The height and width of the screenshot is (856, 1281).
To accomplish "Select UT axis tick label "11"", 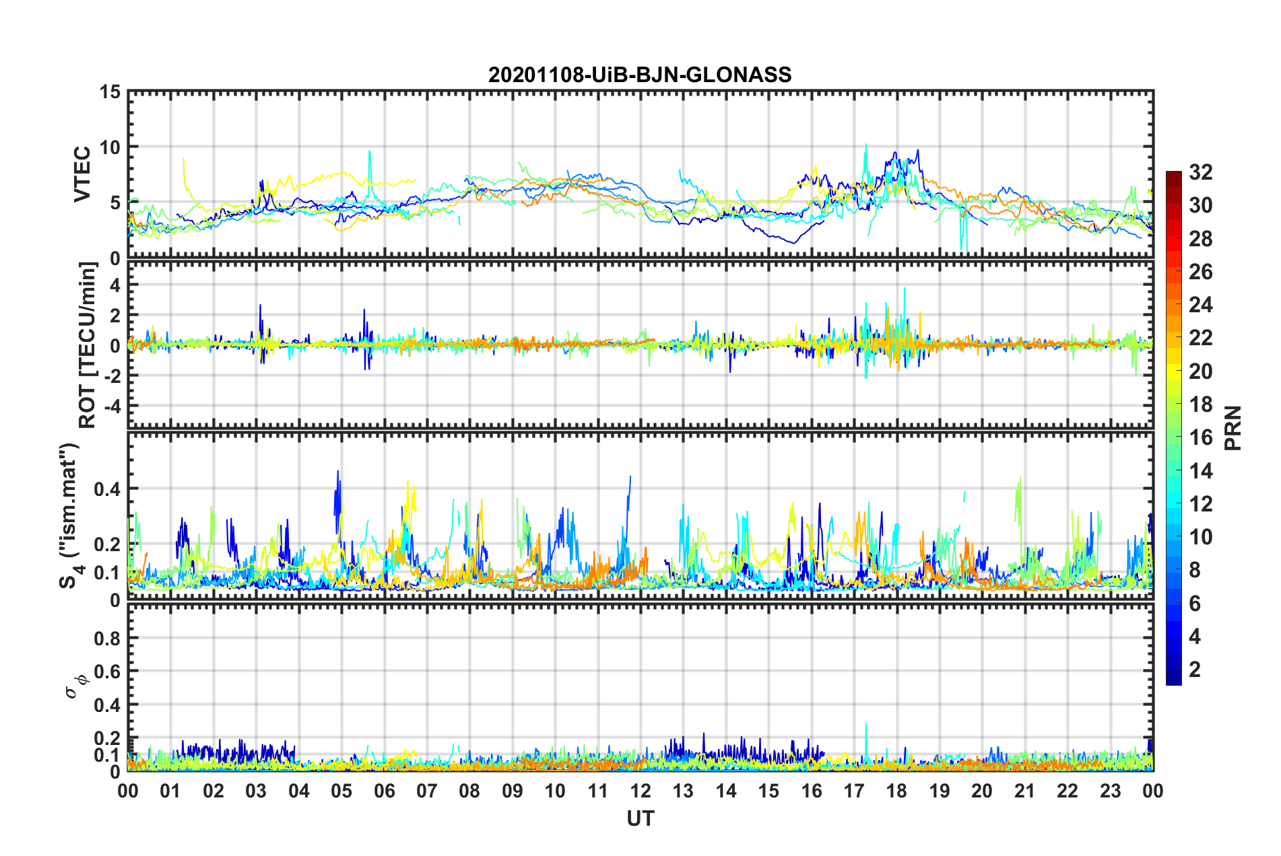I will tap(598, 791).
